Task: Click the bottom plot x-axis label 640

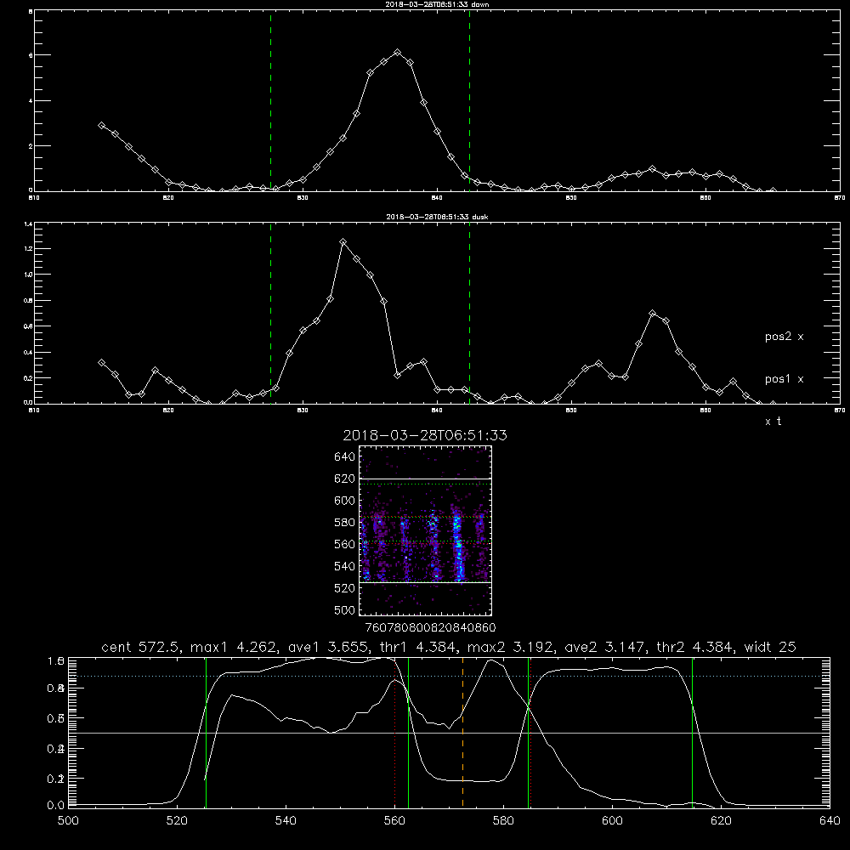Action: point(830,821)
